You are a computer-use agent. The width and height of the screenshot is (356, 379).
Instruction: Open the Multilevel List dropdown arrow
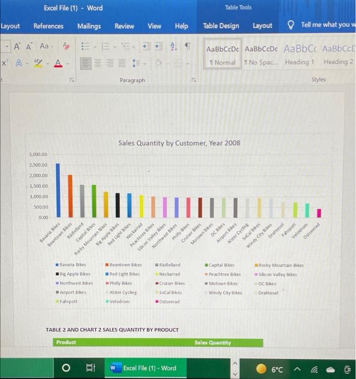tap(133, 47)
